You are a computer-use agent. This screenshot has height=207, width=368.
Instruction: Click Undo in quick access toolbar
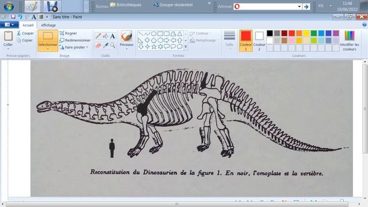point(20,17)
